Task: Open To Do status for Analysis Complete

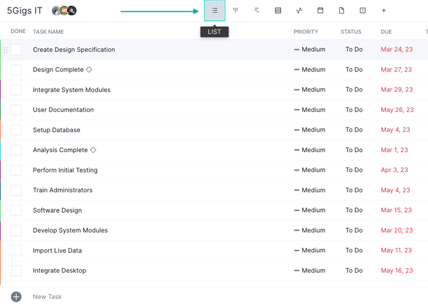Action: tap(354, 150)
